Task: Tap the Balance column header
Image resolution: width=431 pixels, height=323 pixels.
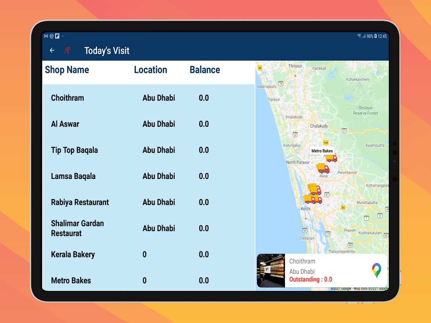Action: (205, 70)
